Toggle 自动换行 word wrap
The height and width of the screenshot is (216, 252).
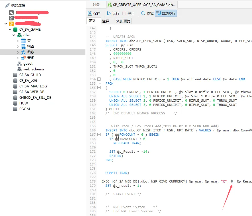[x=166, y=13]
